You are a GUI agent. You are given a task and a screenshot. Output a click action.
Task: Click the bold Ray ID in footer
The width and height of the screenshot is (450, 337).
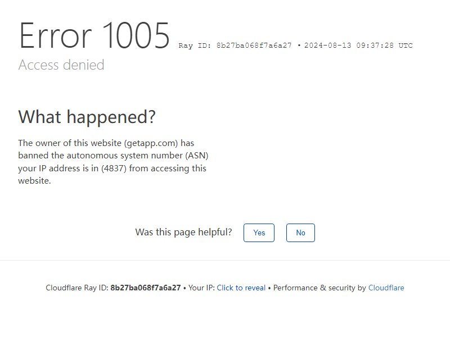[146, 288]
